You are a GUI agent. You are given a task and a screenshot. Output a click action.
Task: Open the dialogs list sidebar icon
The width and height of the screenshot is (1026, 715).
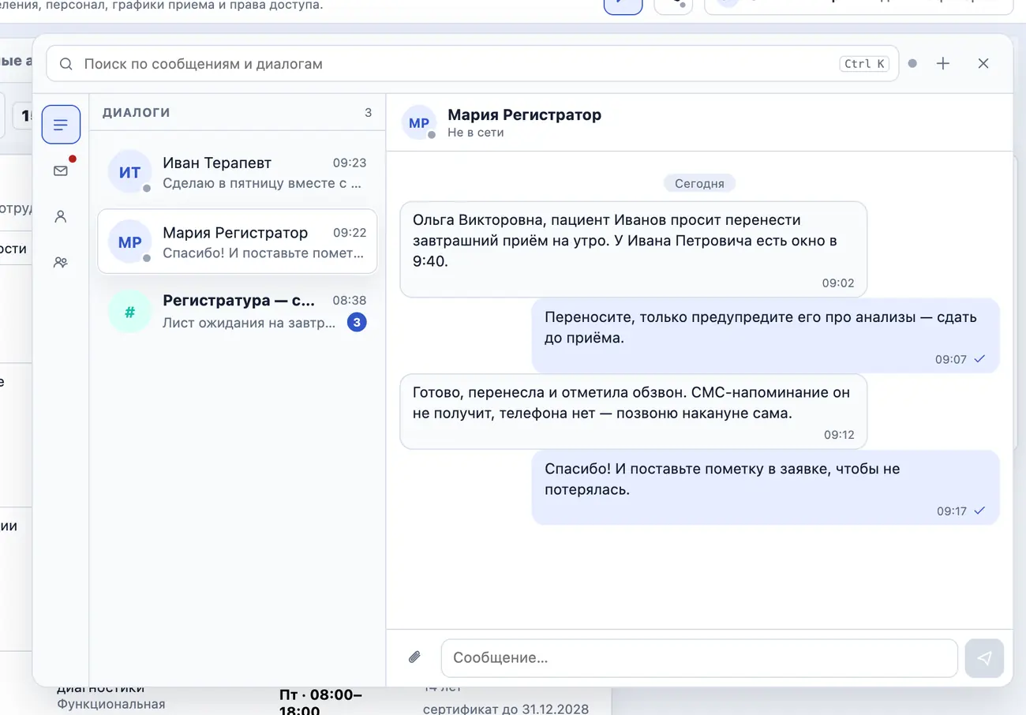click(x=61, y=124)
